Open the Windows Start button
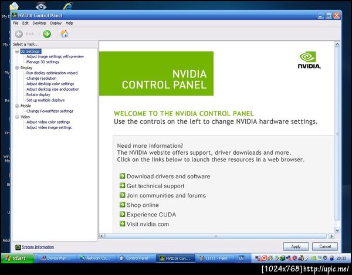Image resolution: width=352 pixels, height=275 pixels. point(18,258)
